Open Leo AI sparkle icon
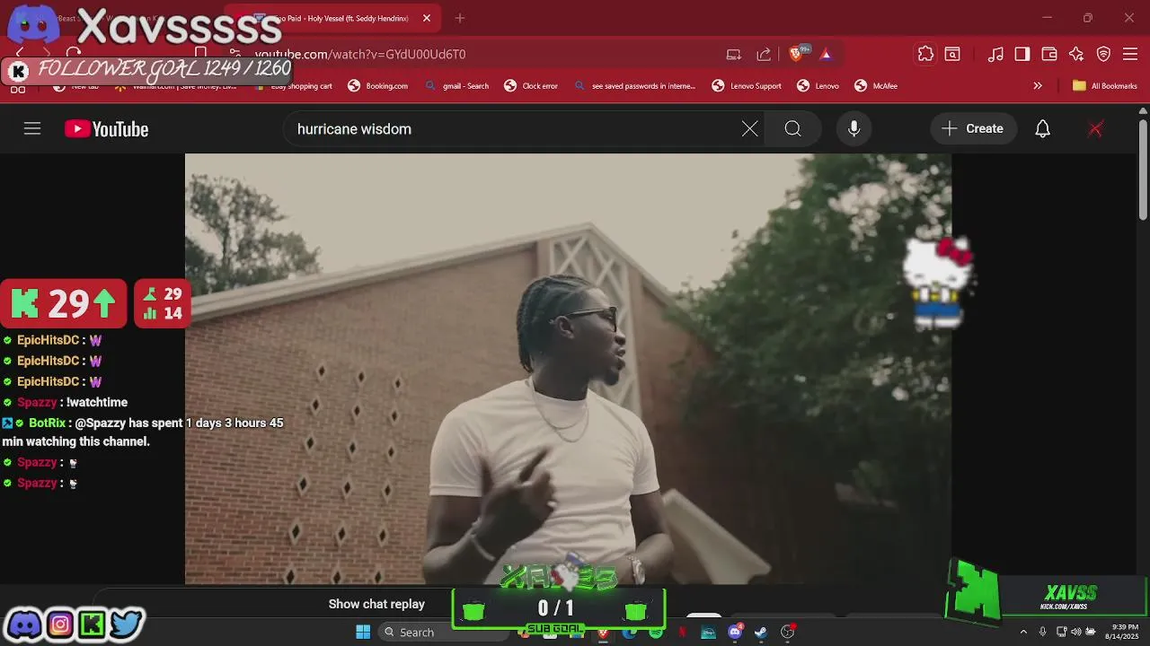This screenshot has height=646, width=1150. pos(1076,54)
